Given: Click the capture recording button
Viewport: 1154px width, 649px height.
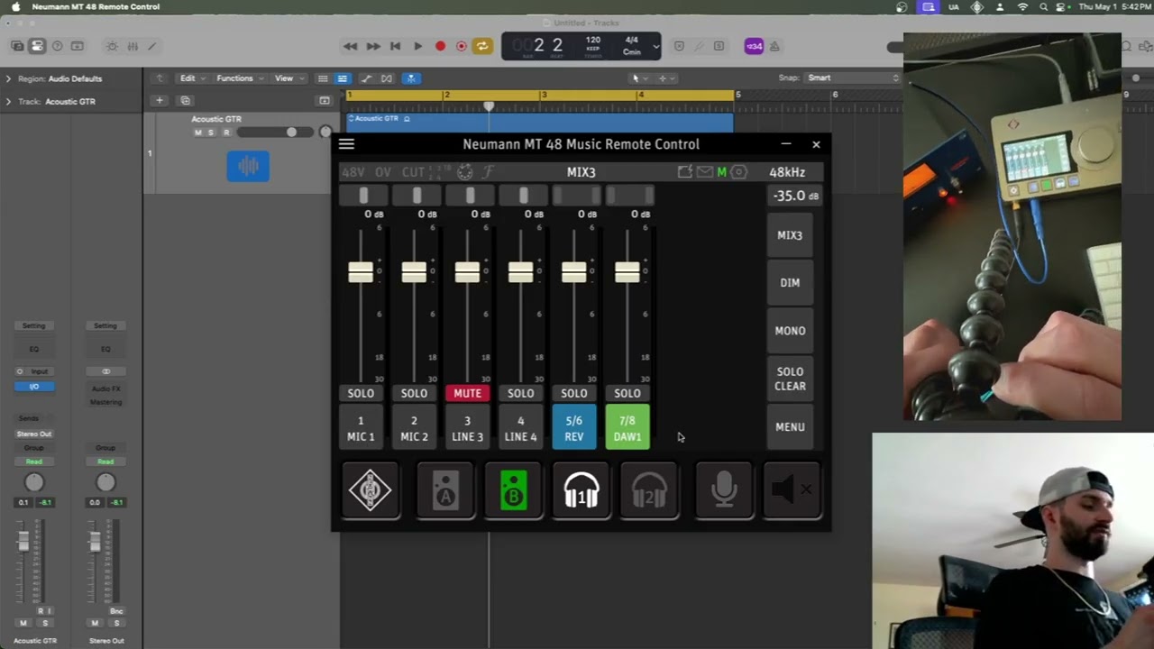Looking at the screenshot, I should pyautogui.click(x=462, y=46).
